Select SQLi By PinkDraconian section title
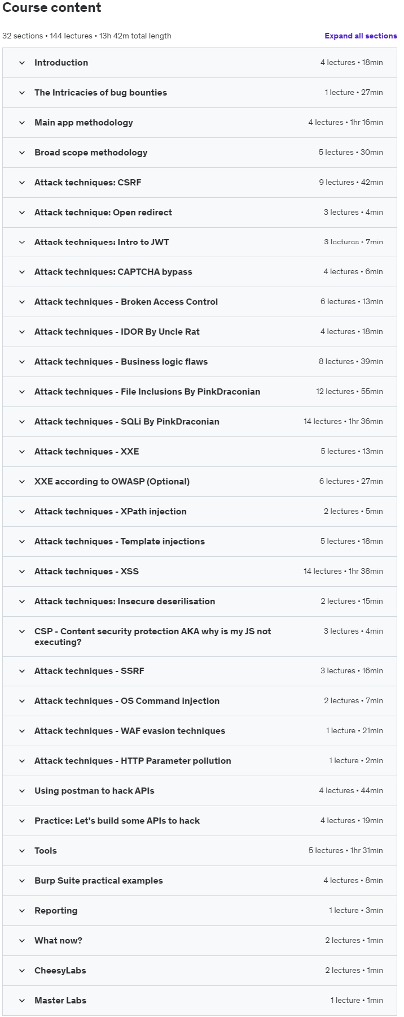Viewport: 404px width, 1017px height. point(127,422)
